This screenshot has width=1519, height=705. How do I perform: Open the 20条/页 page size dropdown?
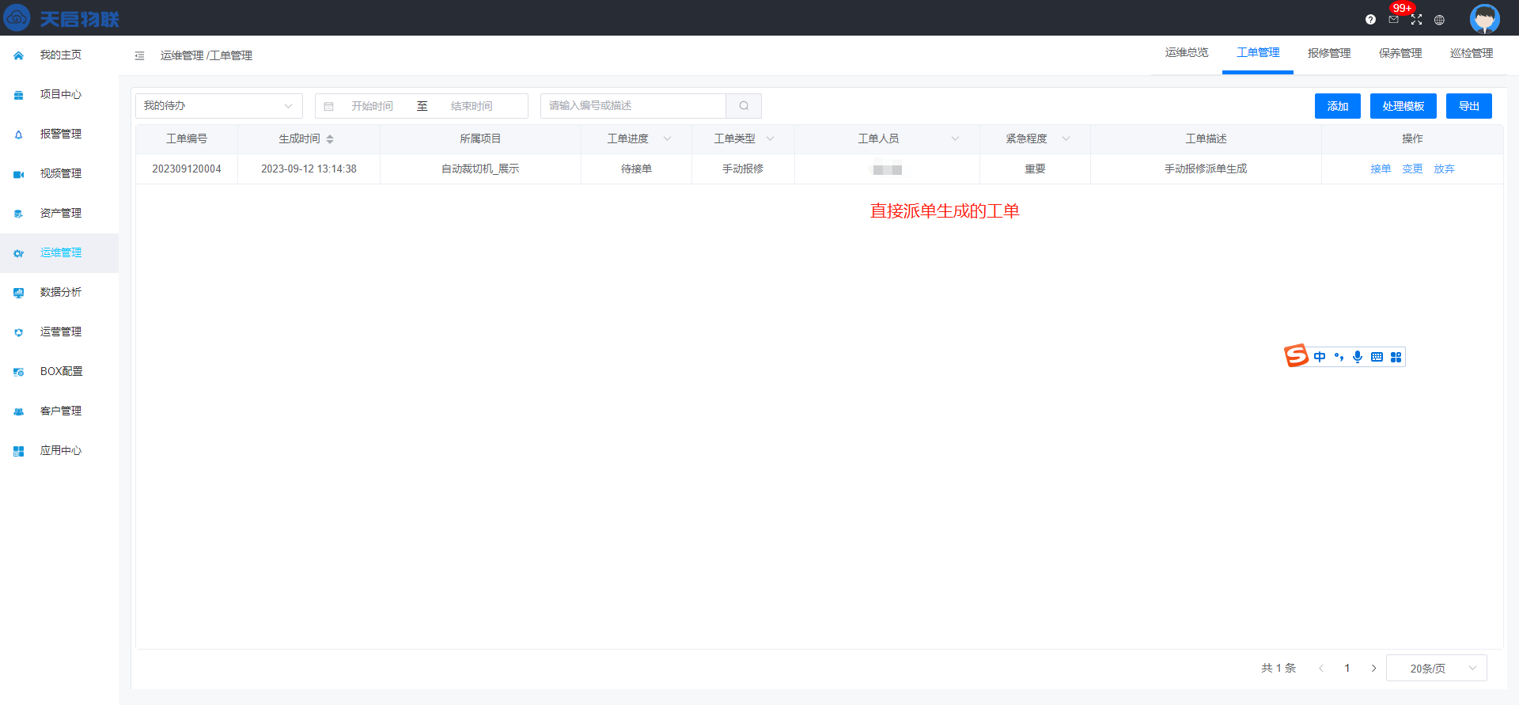point(1436,668)
